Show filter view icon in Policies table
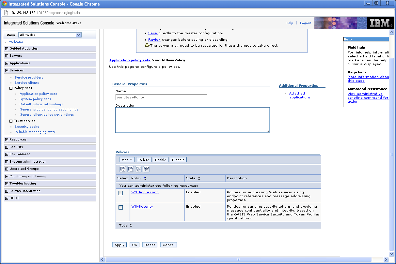396x264 pixels. [138, 169]
